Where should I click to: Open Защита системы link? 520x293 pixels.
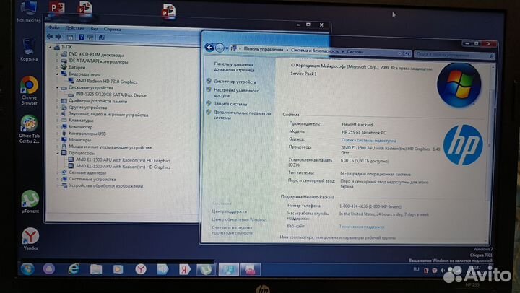coord(230,104)
